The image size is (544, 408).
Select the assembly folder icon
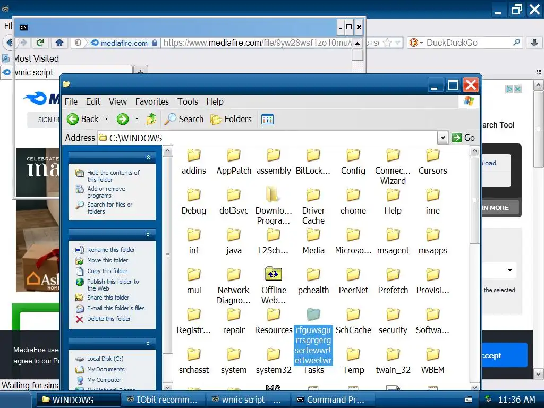[x=274, y=156]
